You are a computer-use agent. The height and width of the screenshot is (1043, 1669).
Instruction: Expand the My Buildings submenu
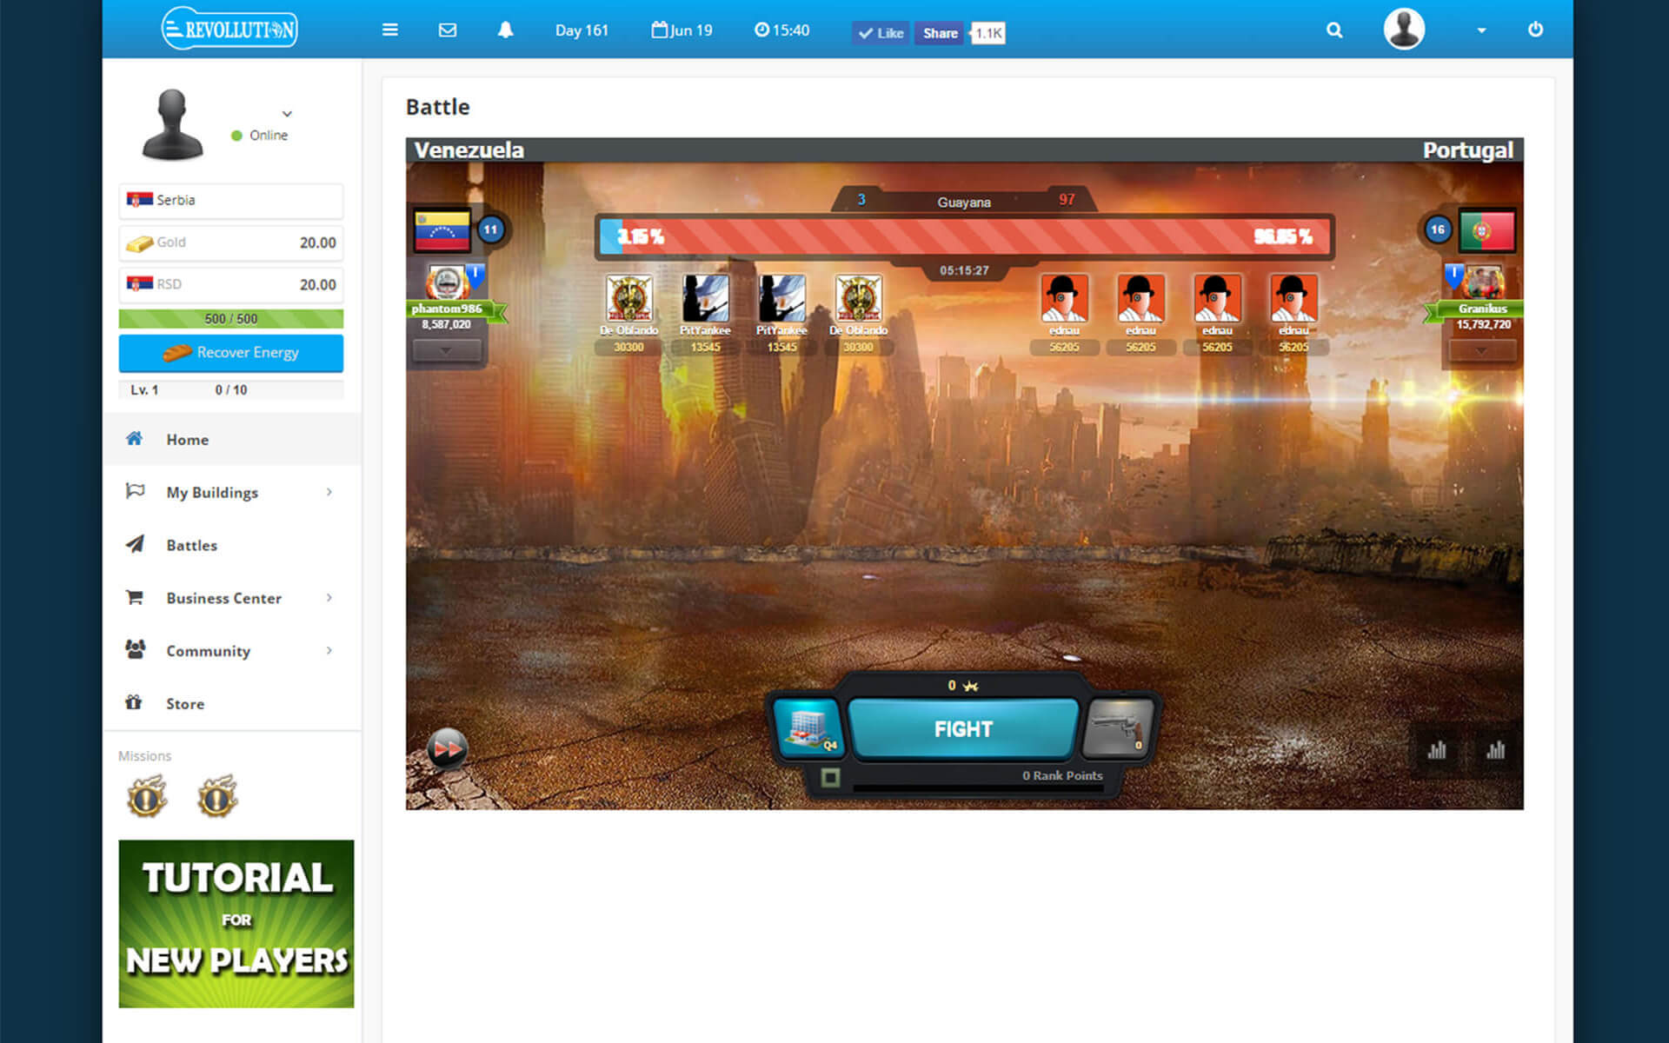(x=329, y=492)
